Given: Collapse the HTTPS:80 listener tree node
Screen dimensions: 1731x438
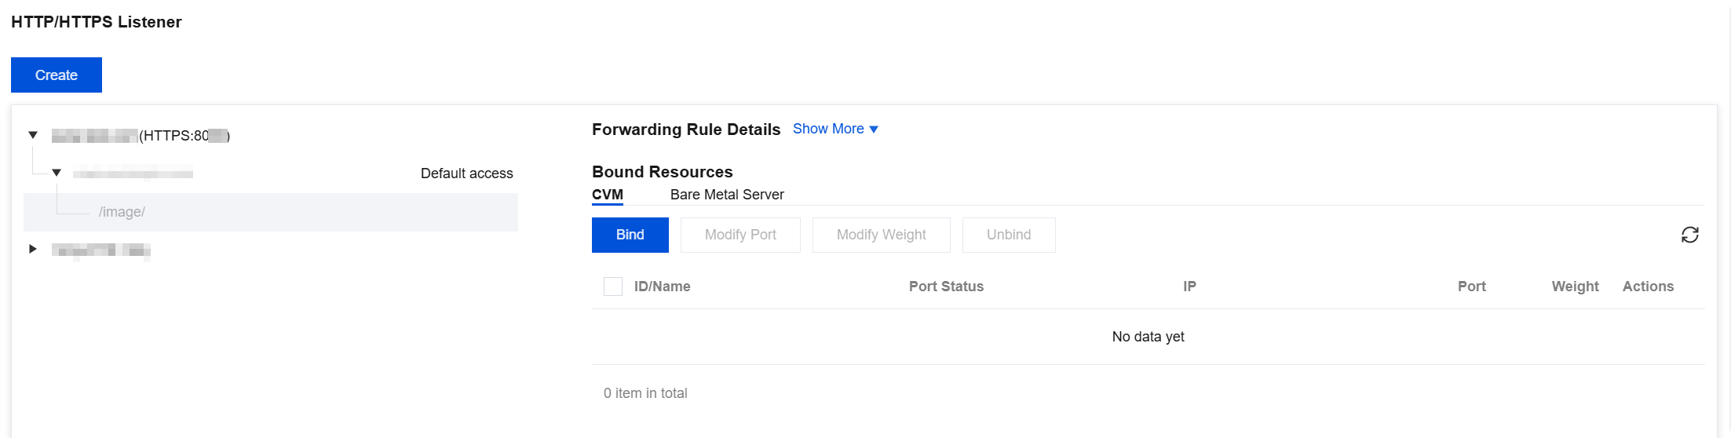Looking at the screenshot, I should (x=33, y=135).
